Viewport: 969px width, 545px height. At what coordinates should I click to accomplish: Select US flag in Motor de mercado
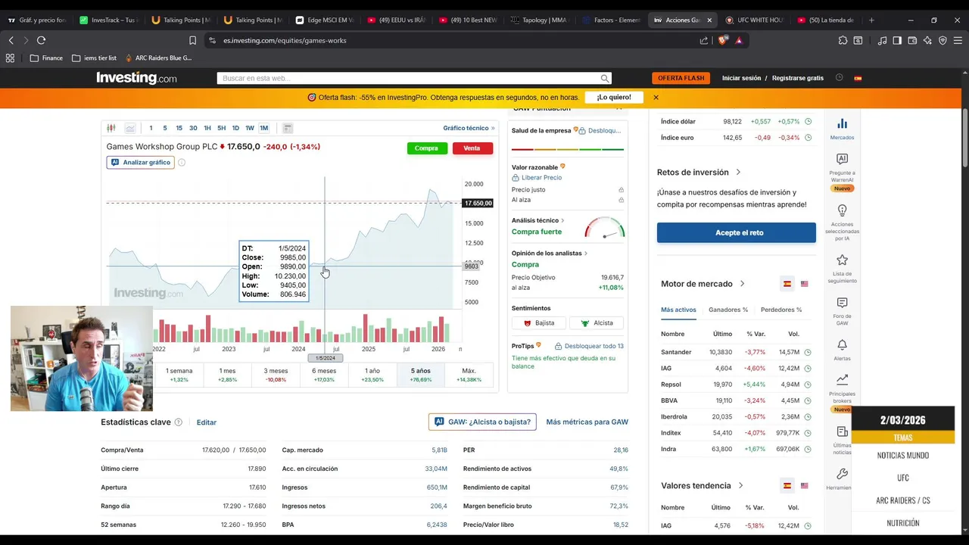click(804, 284)
